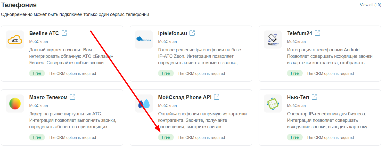
Task: Click Манго Телеком external link icon
Action: 73,97
